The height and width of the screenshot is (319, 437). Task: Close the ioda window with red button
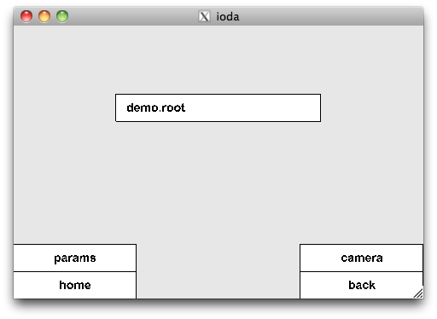(26, 16)
